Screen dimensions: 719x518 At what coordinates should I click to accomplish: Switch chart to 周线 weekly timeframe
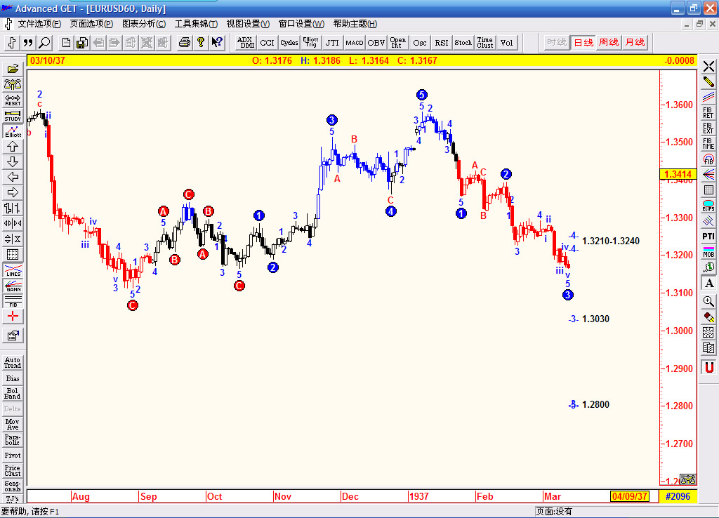coord(608,42)
